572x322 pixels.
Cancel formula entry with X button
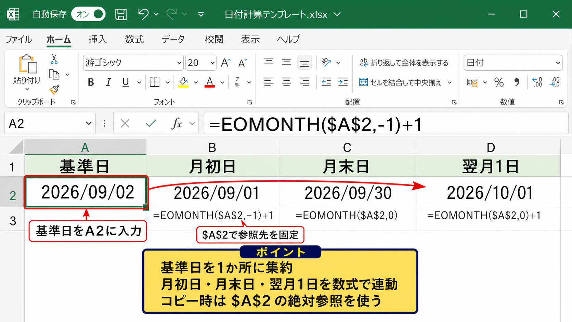pos(125,123)
